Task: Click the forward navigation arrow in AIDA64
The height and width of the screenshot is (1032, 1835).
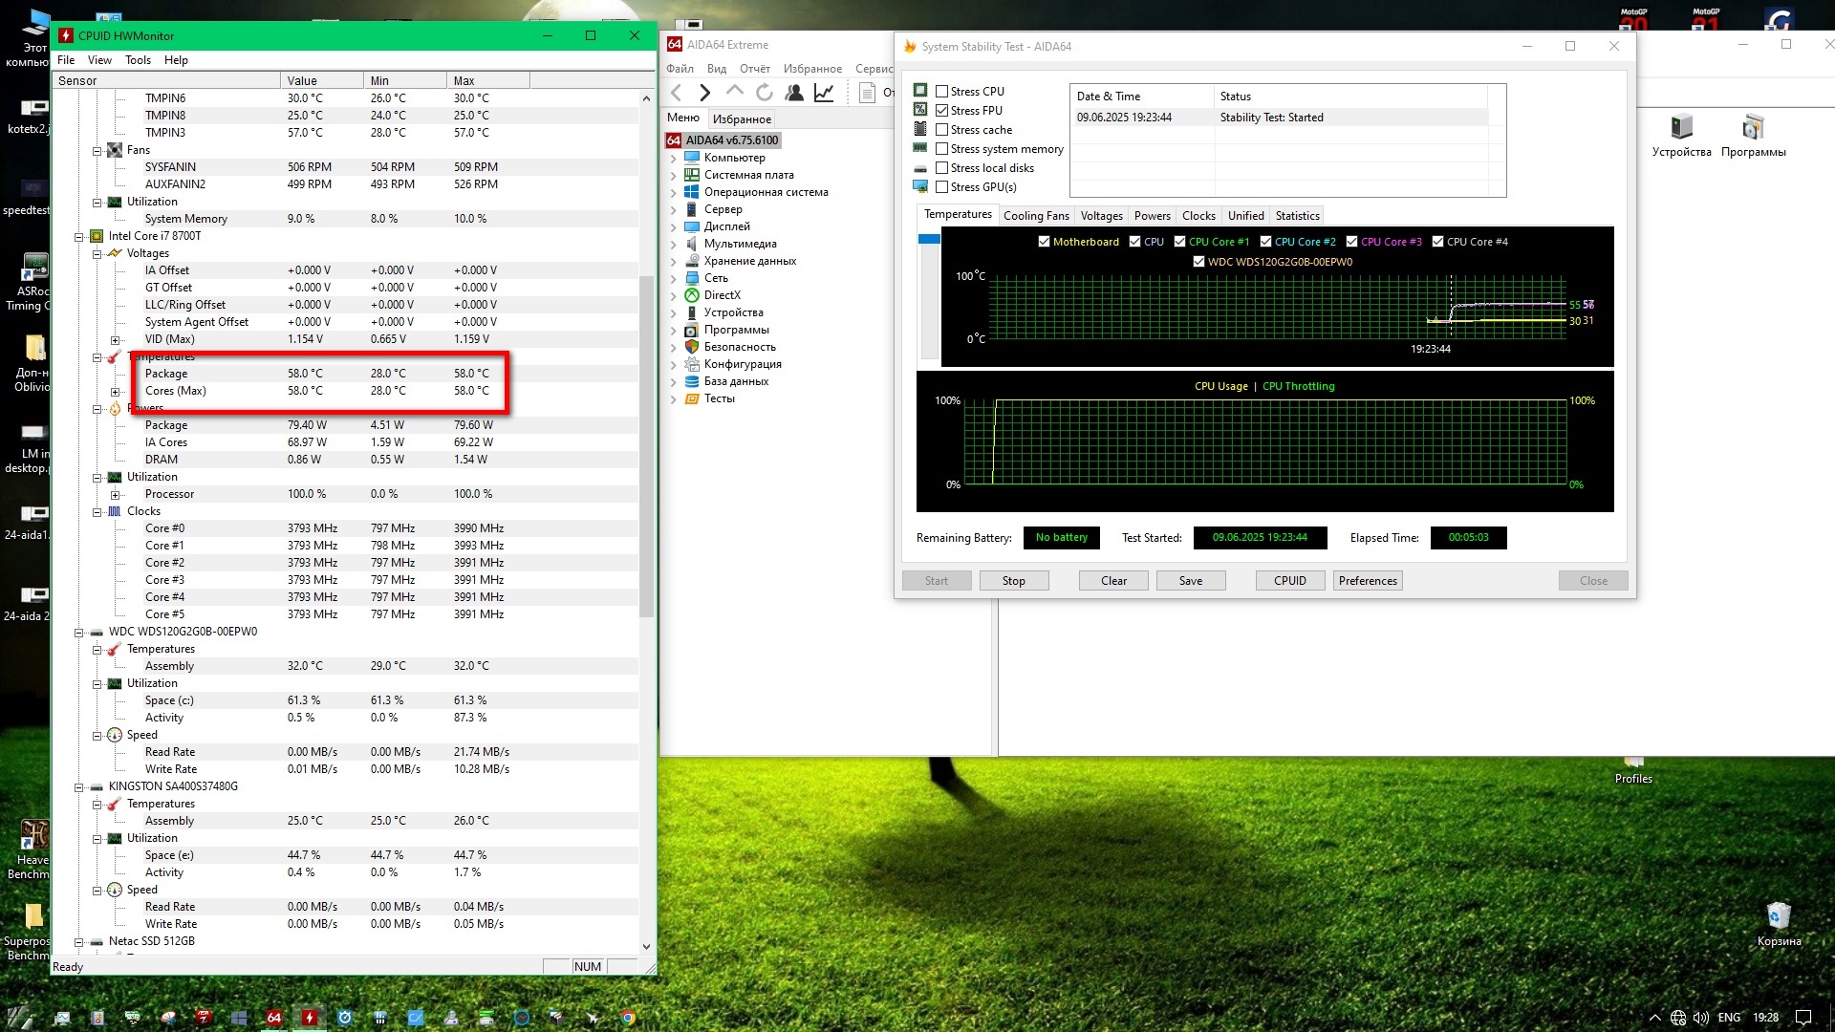Action: (x=705, y=93)
